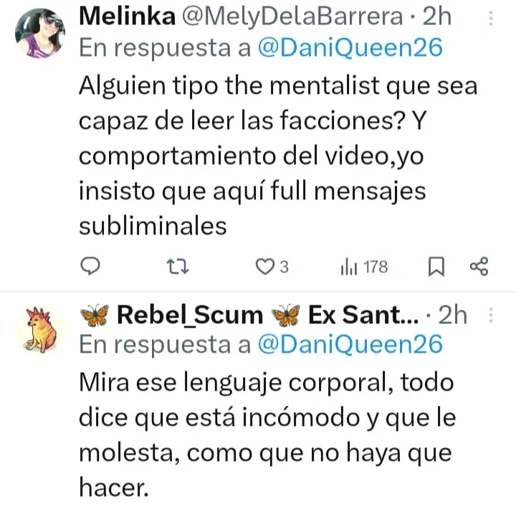Click the reply speech bubble icon
This screenshot has width=516, height=514.
tap(88, 267)
